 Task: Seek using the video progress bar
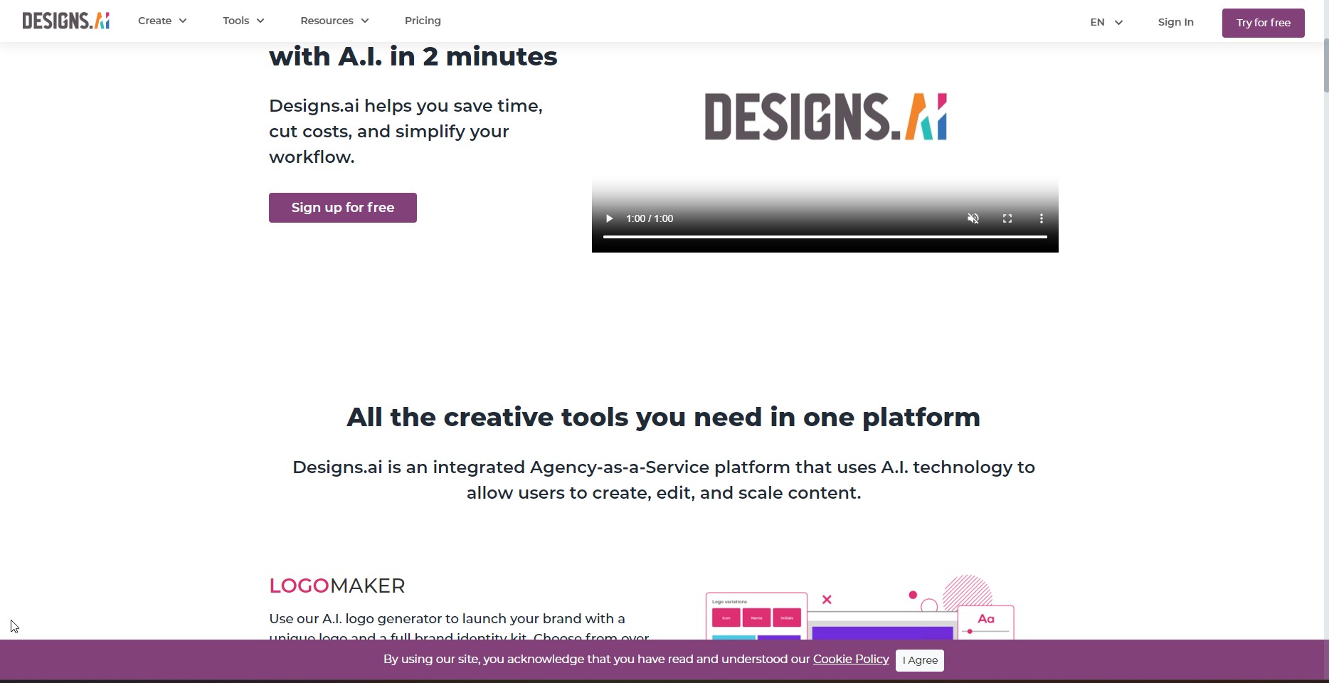click(825, 237)
